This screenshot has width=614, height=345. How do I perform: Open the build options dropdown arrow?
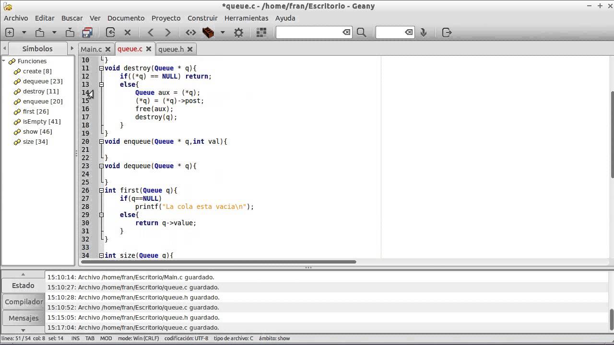tap(223, 33)
